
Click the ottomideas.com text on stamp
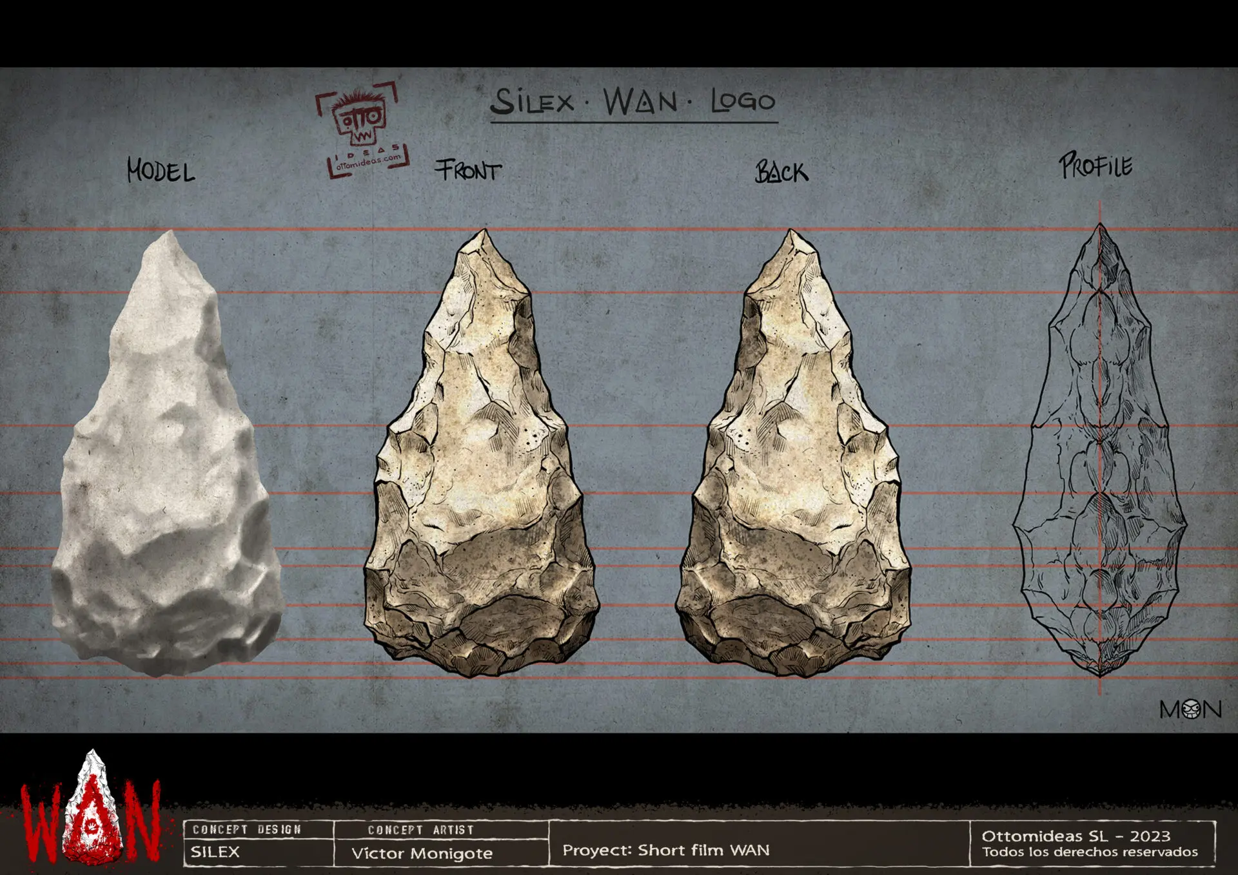pos(369,161)
